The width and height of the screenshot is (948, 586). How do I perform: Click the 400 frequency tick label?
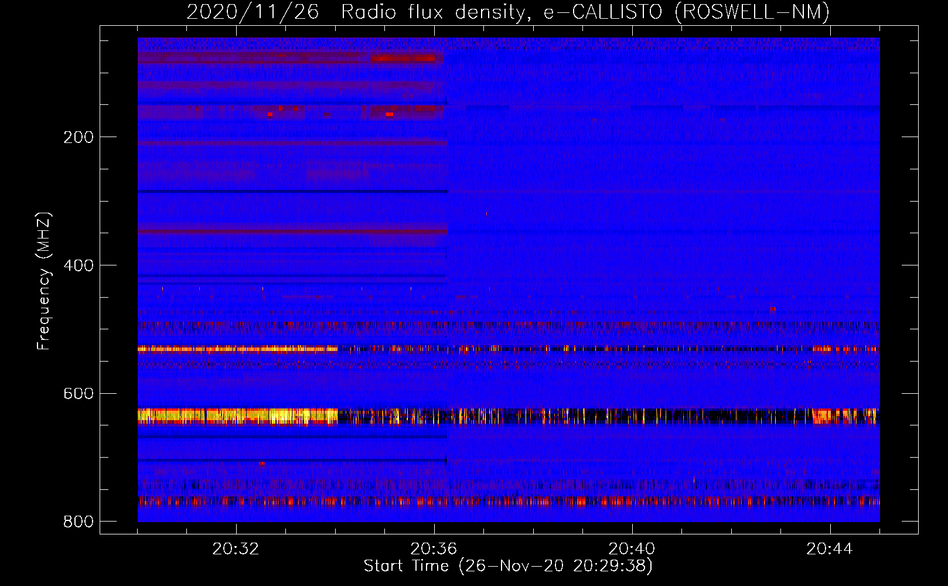pyautogui.click(x=79, y=265)
